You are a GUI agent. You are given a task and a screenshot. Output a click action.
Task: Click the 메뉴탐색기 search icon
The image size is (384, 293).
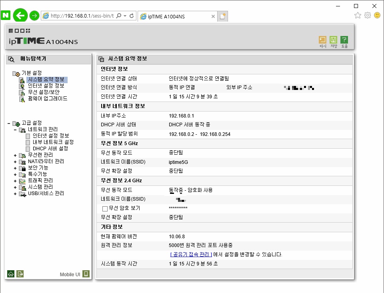[11, 59]
